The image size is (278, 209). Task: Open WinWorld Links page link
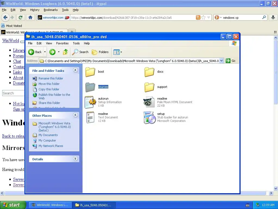tap(17, 72)
